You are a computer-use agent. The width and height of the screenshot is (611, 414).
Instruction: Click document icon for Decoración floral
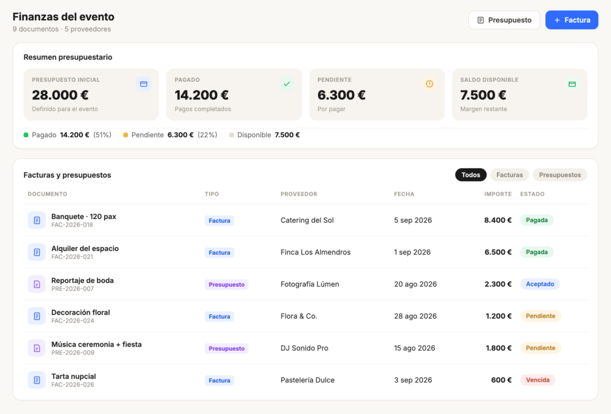click(x=36, y=316)
